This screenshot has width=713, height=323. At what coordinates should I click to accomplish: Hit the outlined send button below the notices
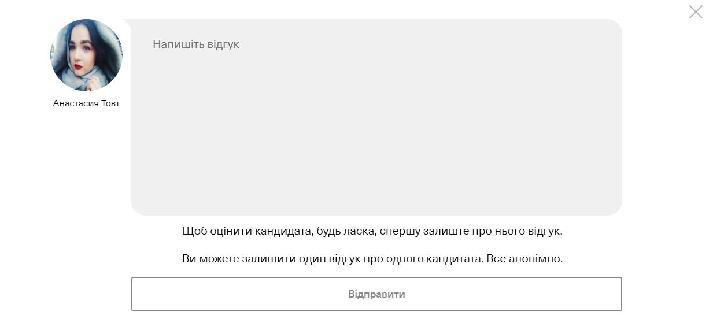(x=376, y=294)
